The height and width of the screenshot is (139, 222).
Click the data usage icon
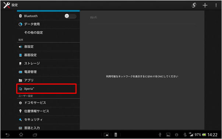pyautogui.click(x=20, y=24)
